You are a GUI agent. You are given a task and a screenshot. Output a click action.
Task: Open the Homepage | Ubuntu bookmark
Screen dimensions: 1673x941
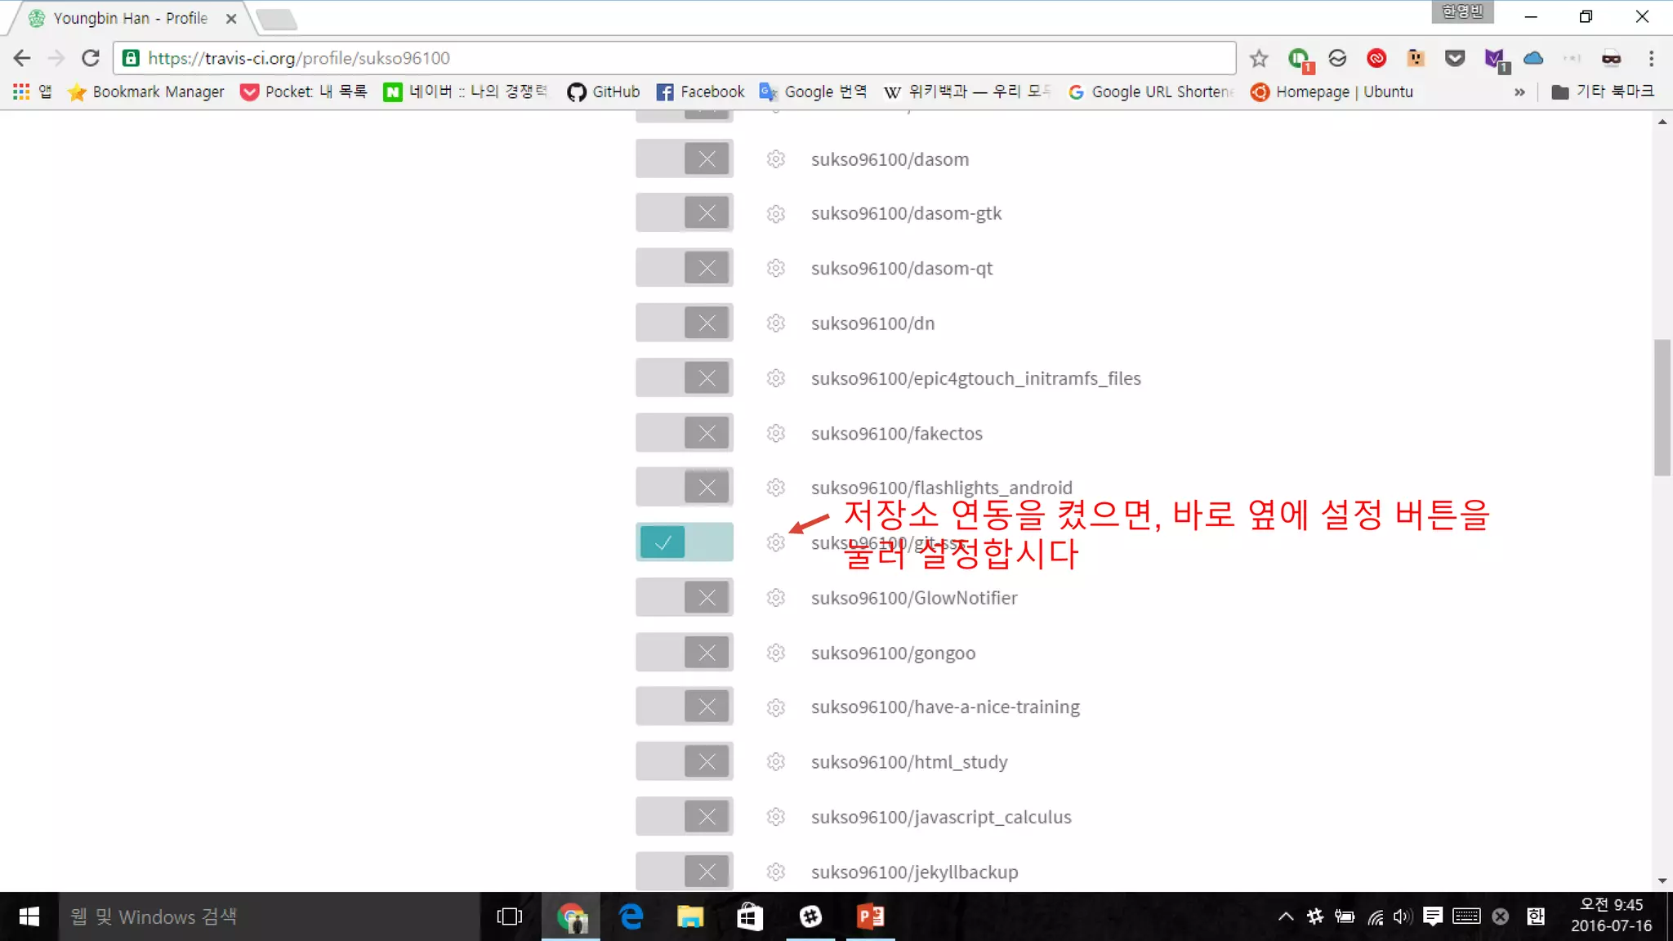click(x=1332, y=91)
